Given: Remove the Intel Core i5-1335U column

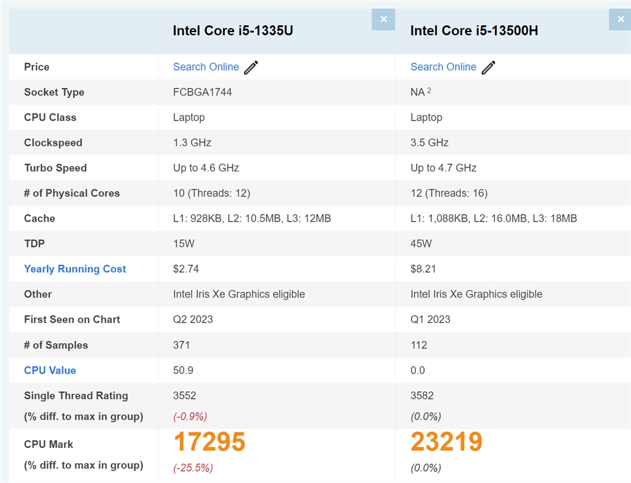Looking at the screenshot, I should pyautogui.click(x=383, y=20).
